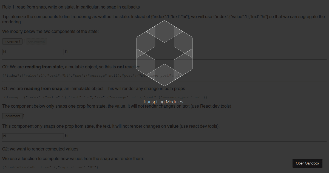Click the Open Sandbox button
Viewport: 329px width, 173px height.
pos(307,163)
